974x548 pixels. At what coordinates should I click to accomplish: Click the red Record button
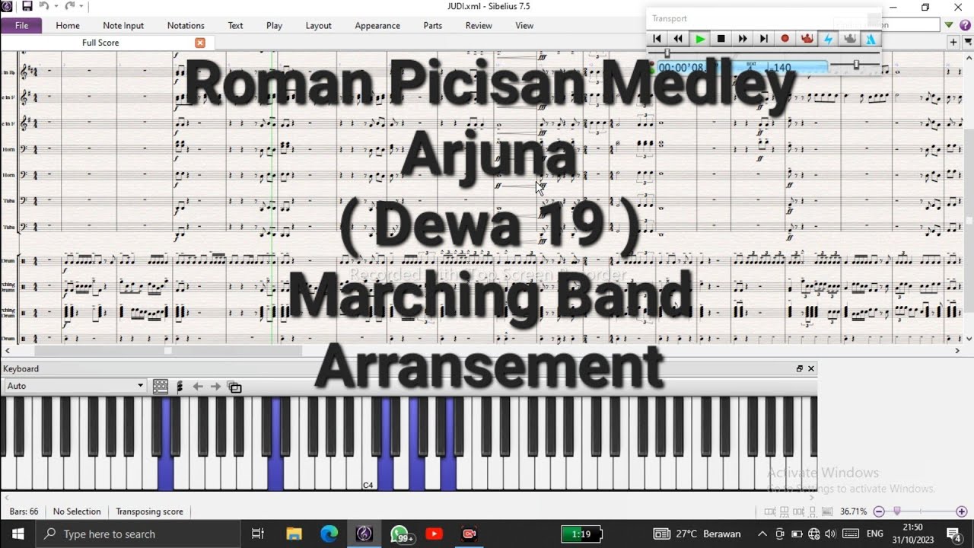tap(785, 39)
